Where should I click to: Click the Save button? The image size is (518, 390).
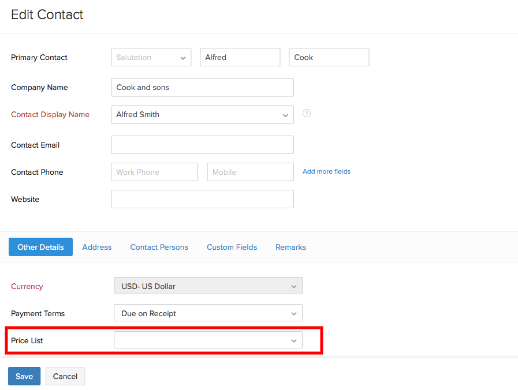tap(24, 376)
